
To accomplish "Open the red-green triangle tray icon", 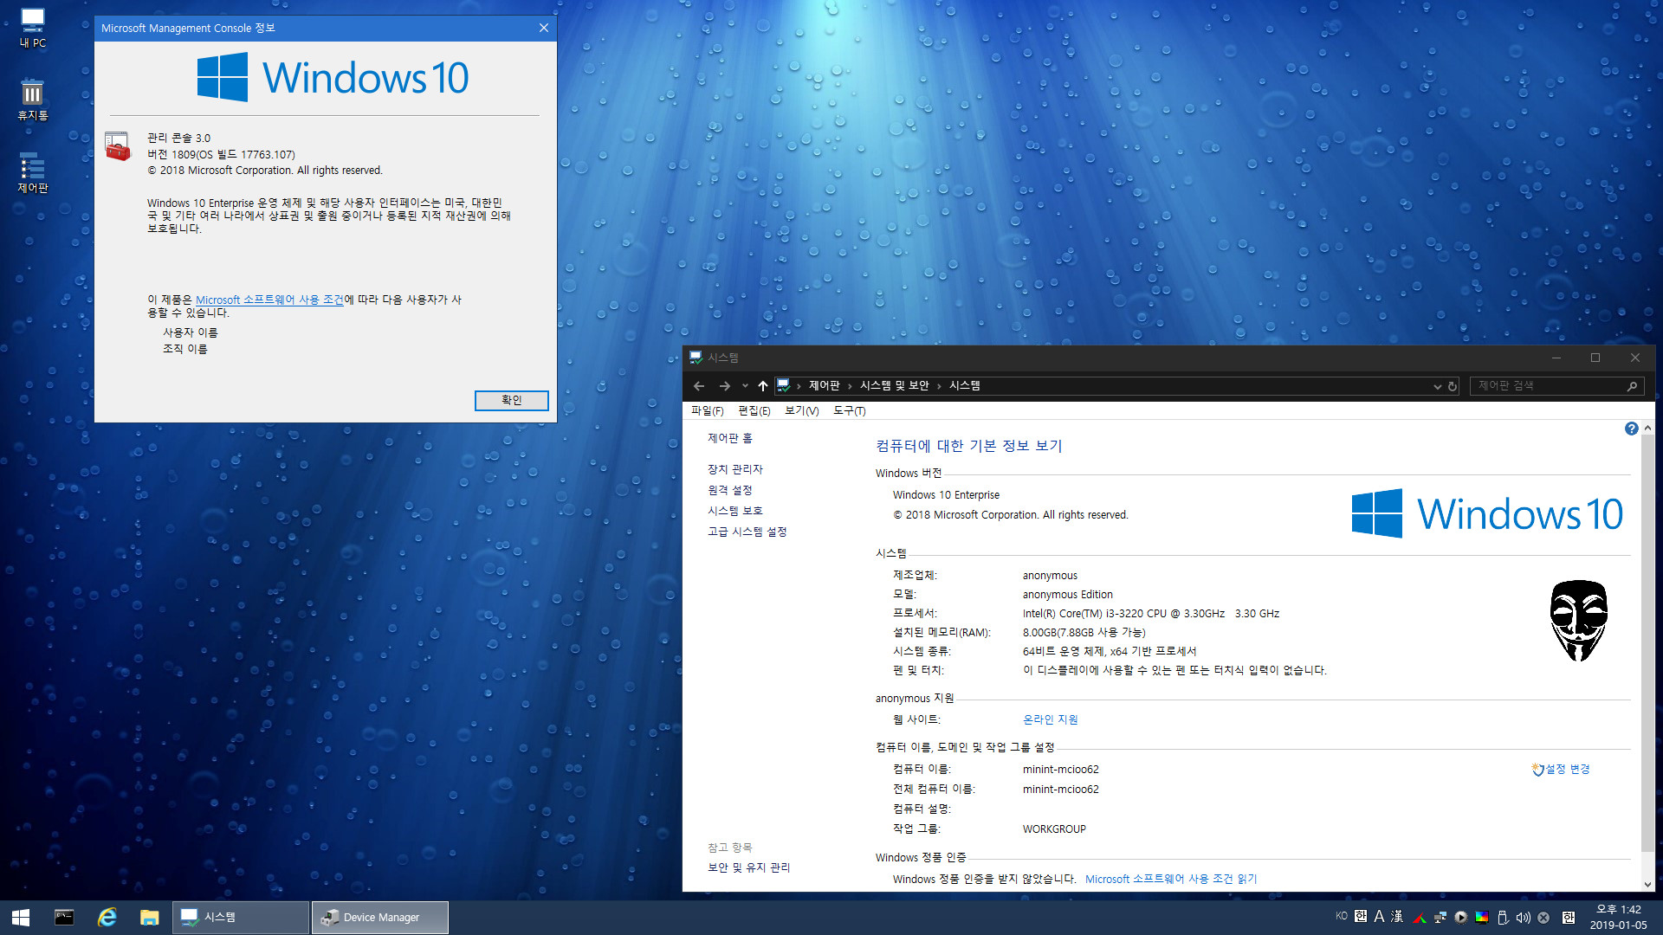I will tap(1420, 918).
